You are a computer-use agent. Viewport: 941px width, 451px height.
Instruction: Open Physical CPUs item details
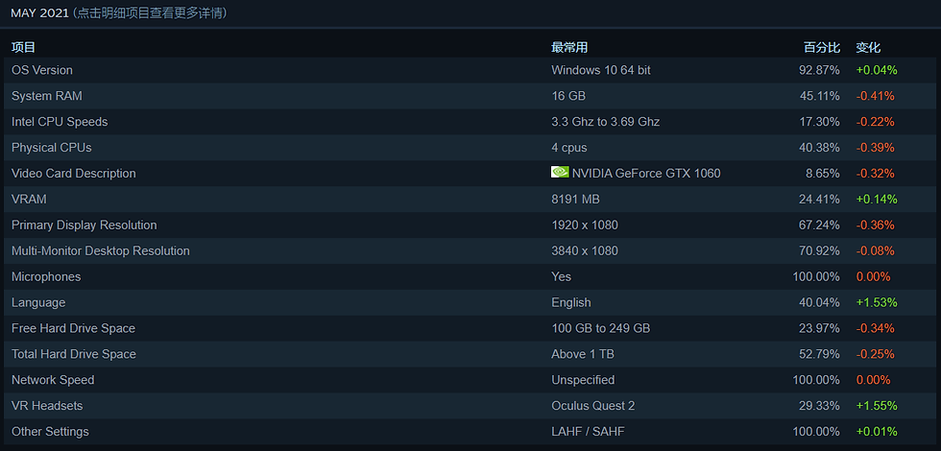(x=470, y=148)
